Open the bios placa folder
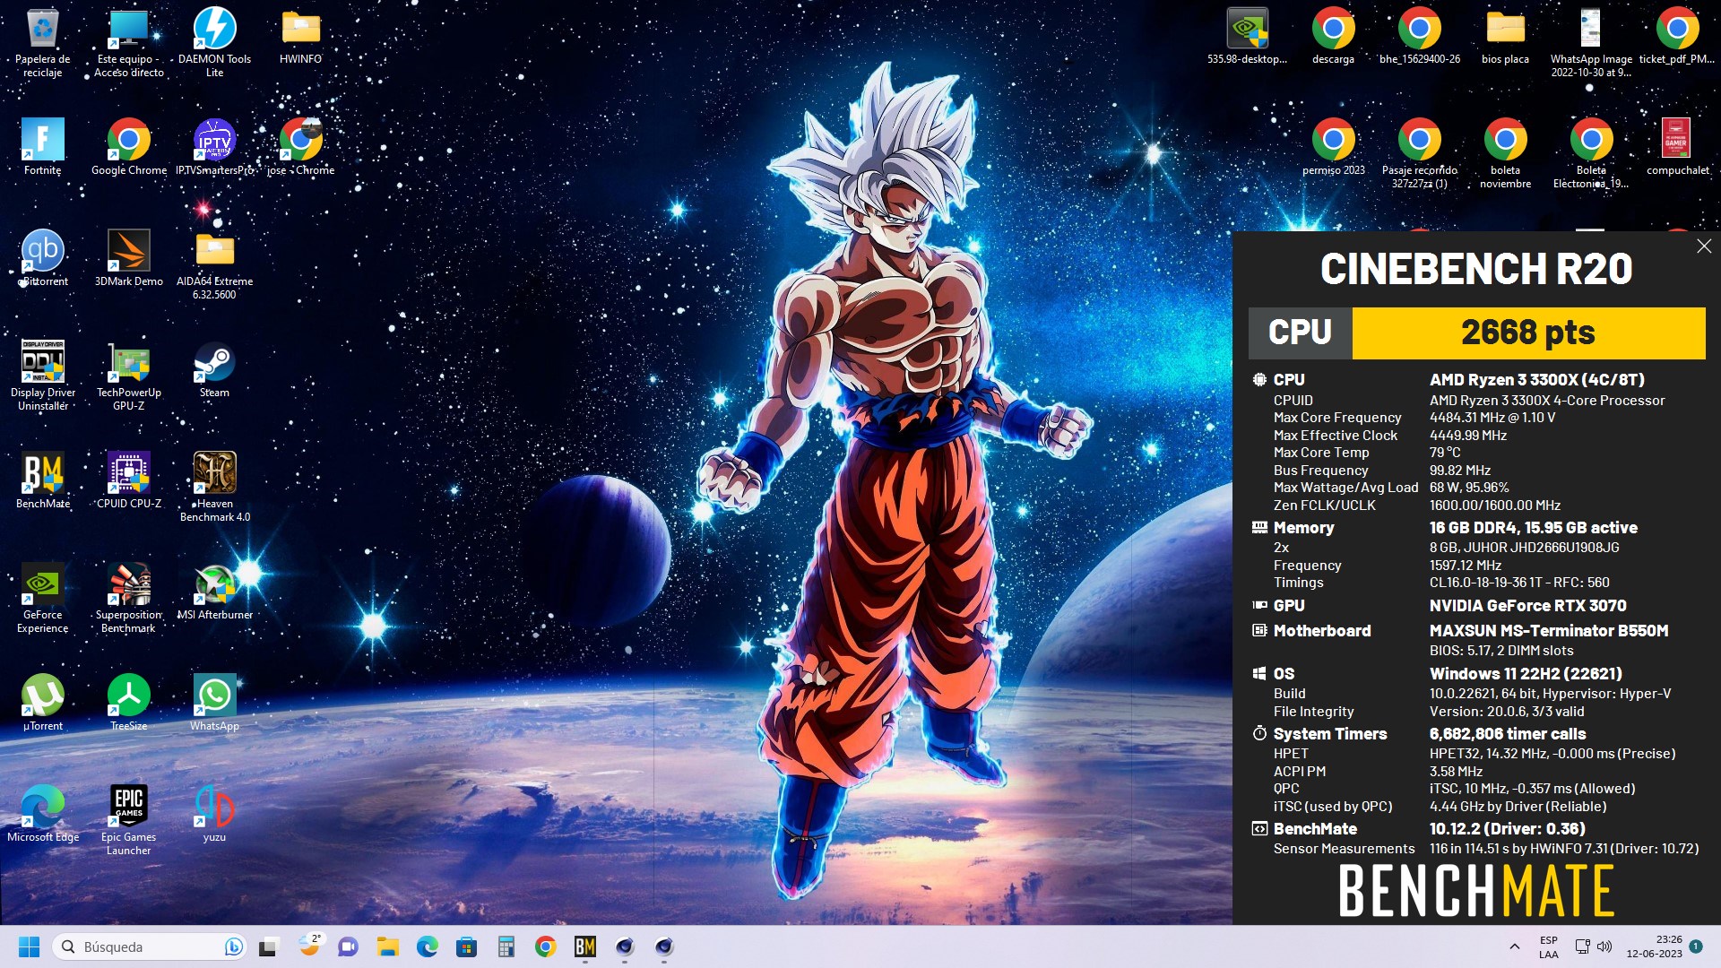 click(1505, 36)
